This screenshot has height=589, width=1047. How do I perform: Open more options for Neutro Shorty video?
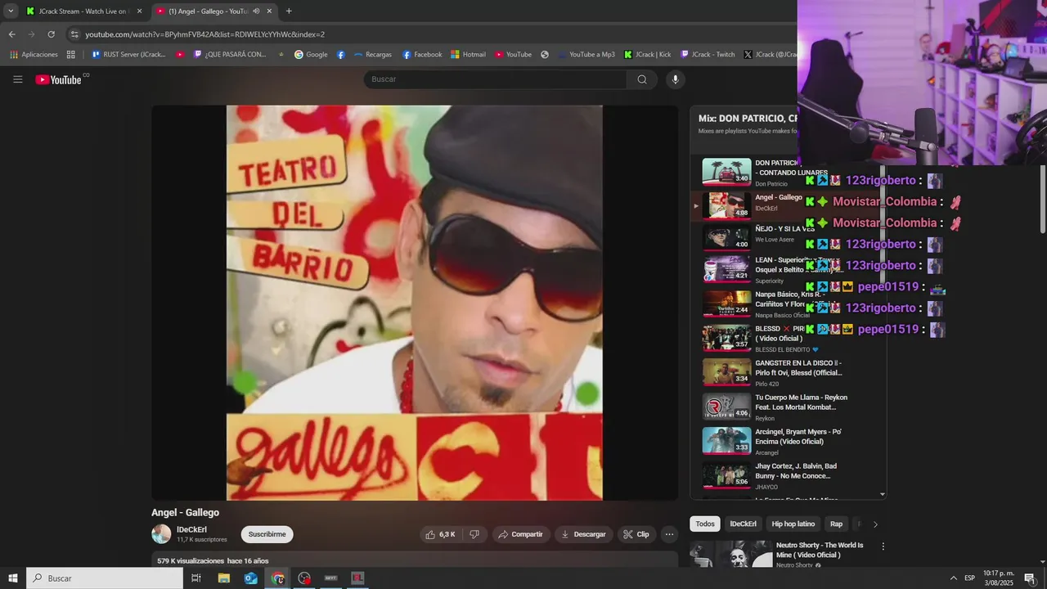(883, 546)
